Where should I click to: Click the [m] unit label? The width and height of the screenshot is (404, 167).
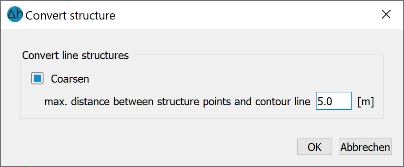[366, 102]
